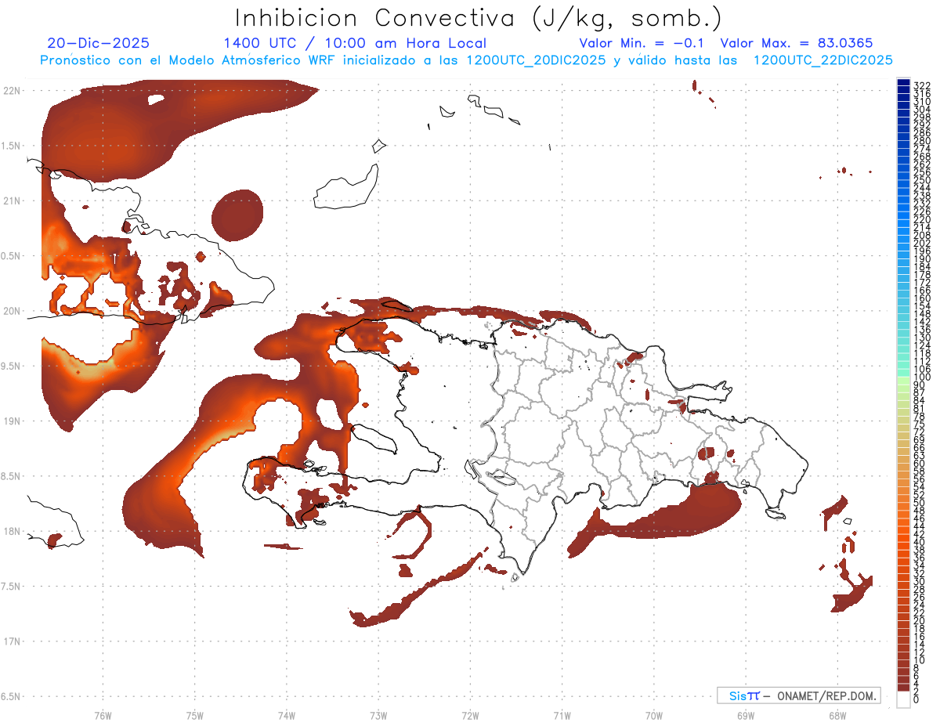Click the '22N' latitude label

tap(12, 91)
